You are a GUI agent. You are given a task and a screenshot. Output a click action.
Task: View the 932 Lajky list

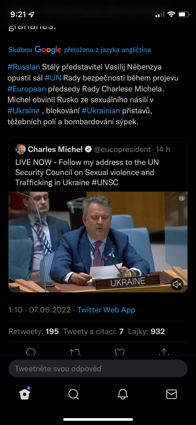146,331
